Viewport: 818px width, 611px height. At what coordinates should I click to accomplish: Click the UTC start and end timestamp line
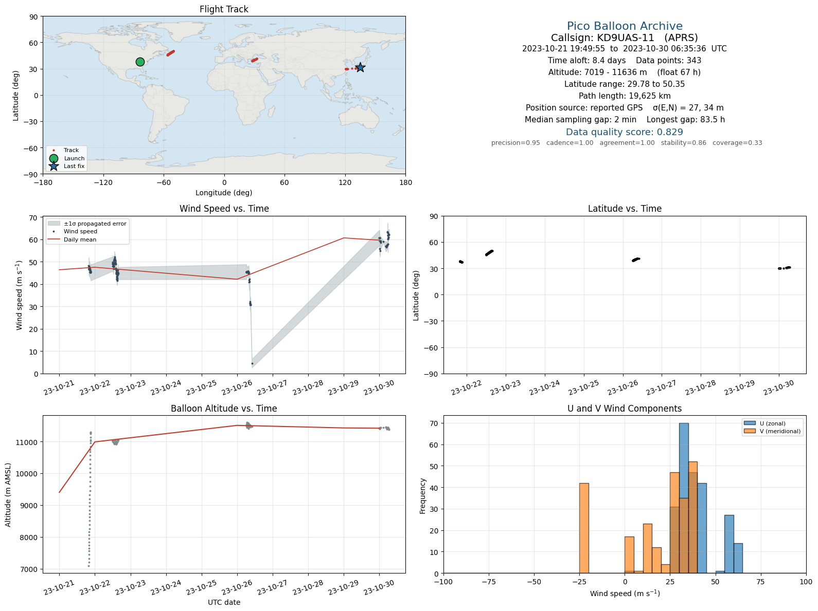[x=625, y=49]
